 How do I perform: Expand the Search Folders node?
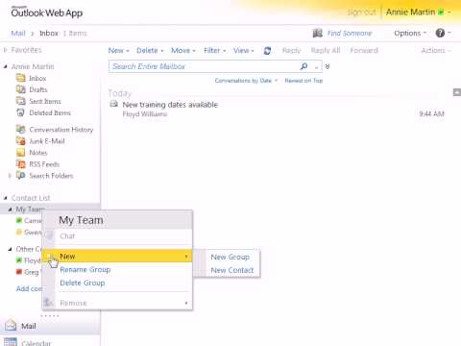click(x=10, y=176)
